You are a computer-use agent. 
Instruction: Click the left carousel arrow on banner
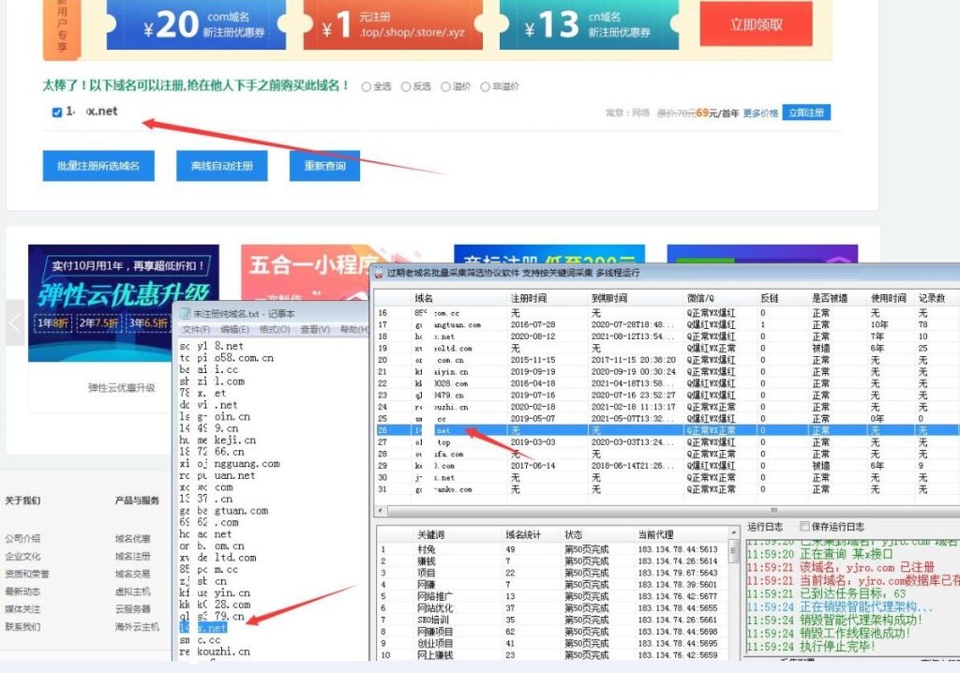click(15, 323)
